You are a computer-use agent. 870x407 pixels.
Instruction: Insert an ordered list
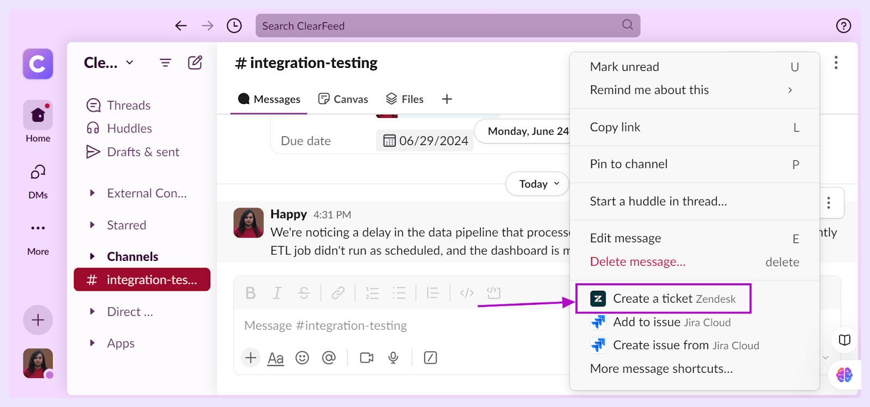(372, 293)
